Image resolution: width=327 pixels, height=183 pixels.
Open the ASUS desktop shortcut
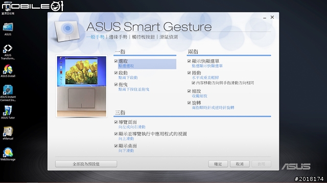point(8,29)
